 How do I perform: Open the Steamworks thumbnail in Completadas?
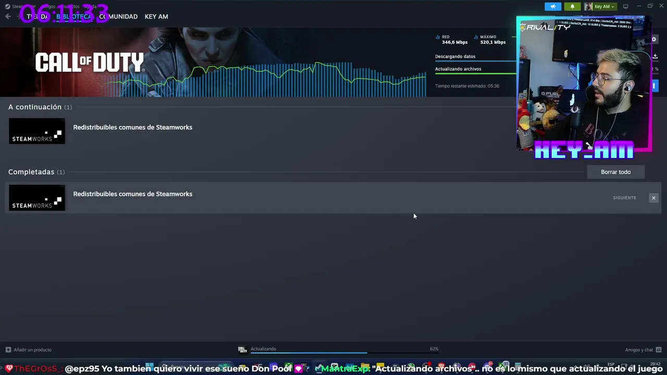click(37, 197)
